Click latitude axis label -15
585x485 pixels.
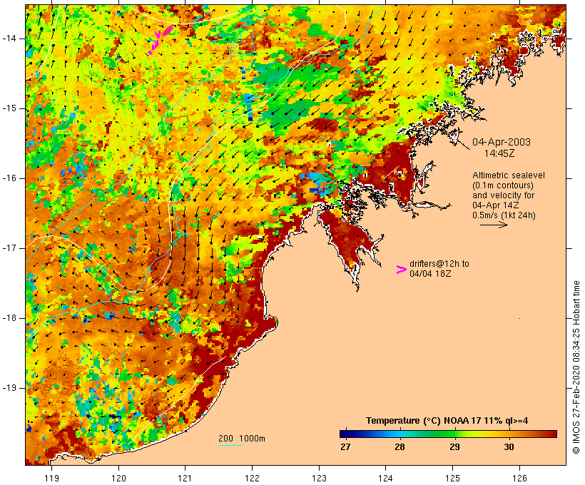(9, 108)
